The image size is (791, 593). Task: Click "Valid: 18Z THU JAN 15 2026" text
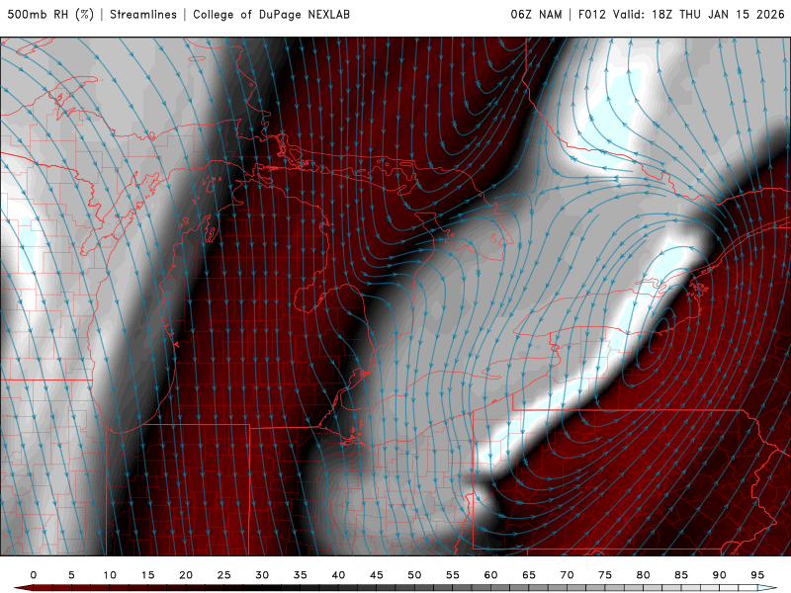pyautogui.click(x=699, y=15)
